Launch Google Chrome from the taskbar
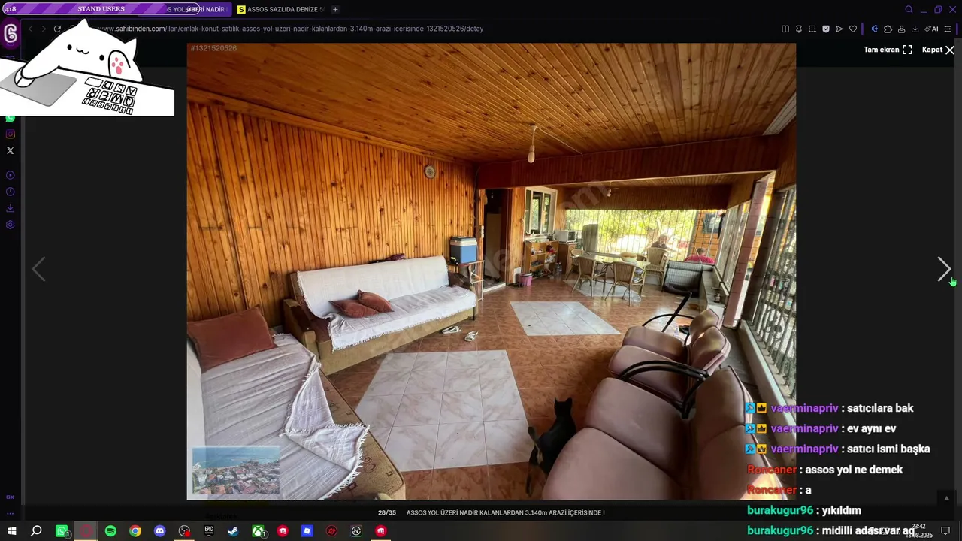This screenshot has height=541, width=962. click(x=135, y=531)
